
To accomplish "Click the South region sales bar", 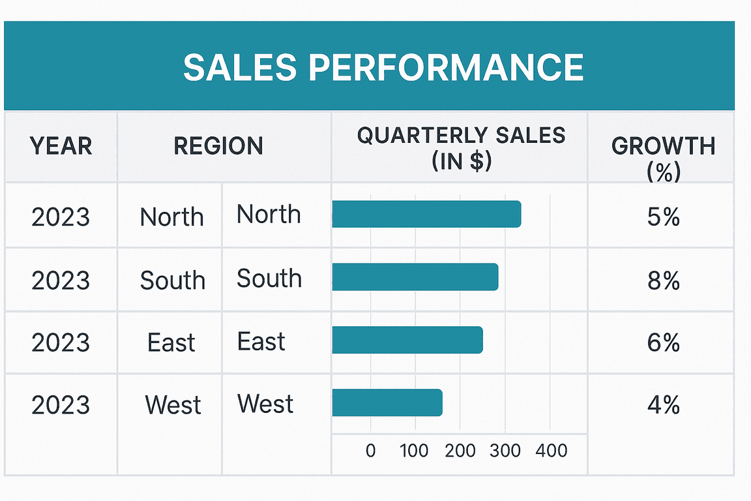I will pyautogui.click(x=415, y=277).
